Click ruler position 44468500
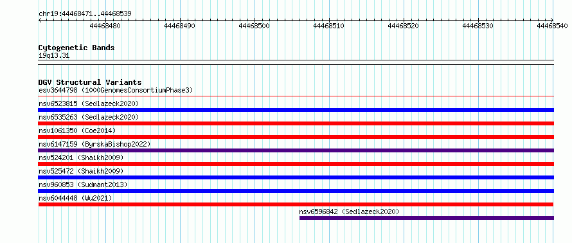Image resolution: width=572 pixels, height=243 pixels. [x=254, y=26]
